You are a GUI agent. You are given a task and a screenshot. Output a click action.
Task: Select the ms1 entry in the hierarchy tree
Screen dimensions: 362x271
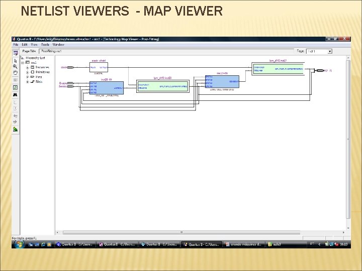pos(34,63)
